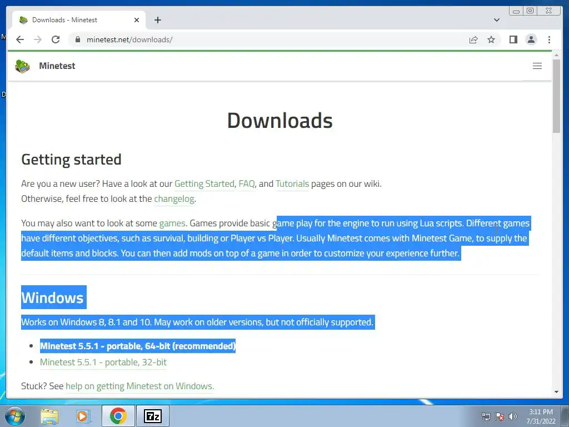The height and width of the screenshot is (427, 569).
Task: Click the volume speaker tray icon
Action: [513, 416]
